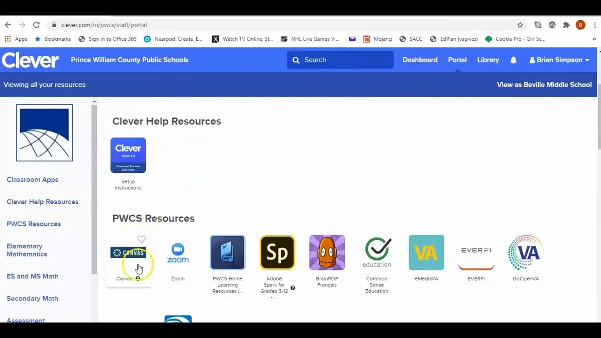Open the WordPress extension icon
Viewport: 601px width, 338px height.
pyautogui.click(x=552, y=25)
